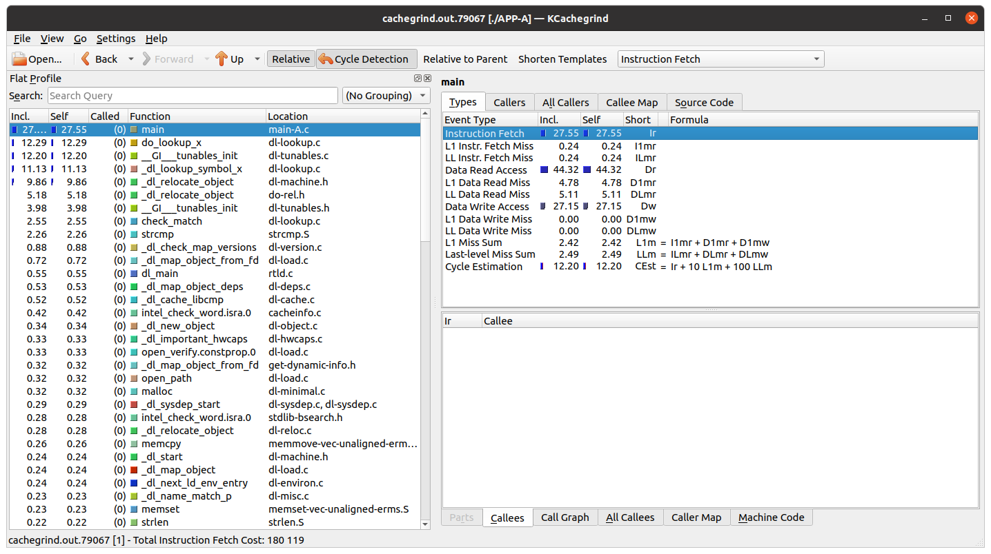991x554 pixels.
Task: Click the Open file toolbar icon
Action: (x=19, y=59)
